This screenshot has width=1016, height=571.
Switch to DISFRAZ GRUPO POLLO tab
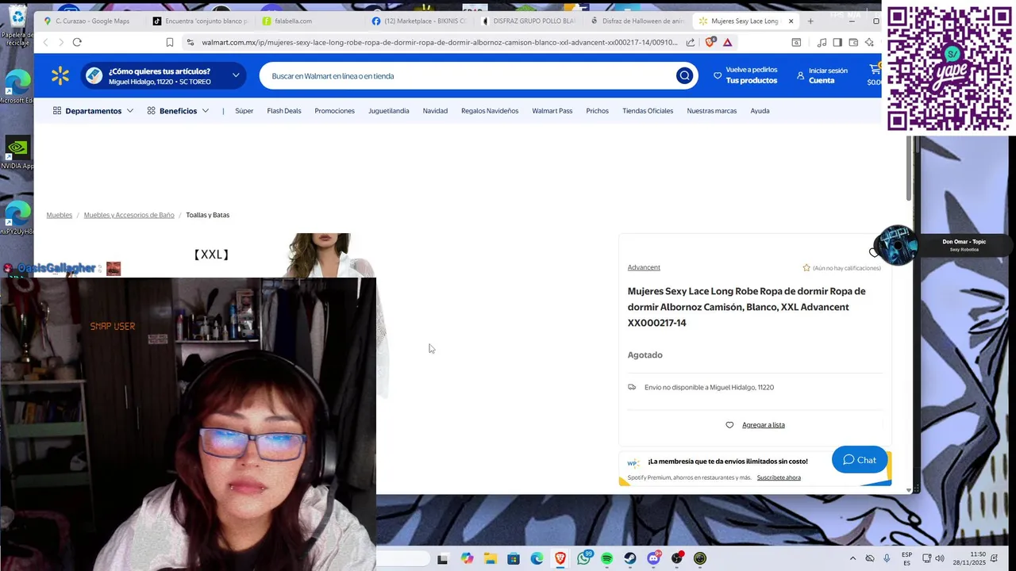(529, 21)
